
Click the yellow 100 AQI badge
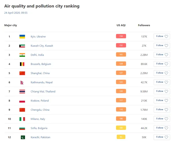click(121, 128)
